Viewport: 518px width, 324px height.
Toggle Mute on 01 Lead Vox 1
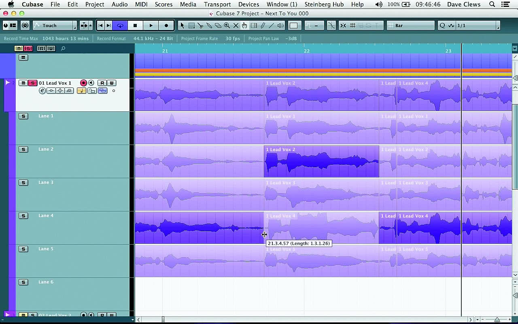[x=23, y=83]
